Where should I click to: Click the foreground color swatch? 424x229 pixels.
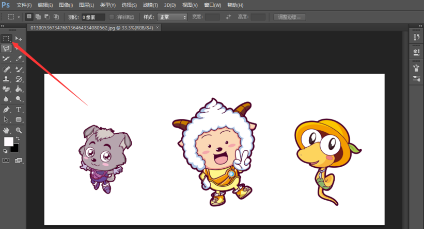coord(8,142)
